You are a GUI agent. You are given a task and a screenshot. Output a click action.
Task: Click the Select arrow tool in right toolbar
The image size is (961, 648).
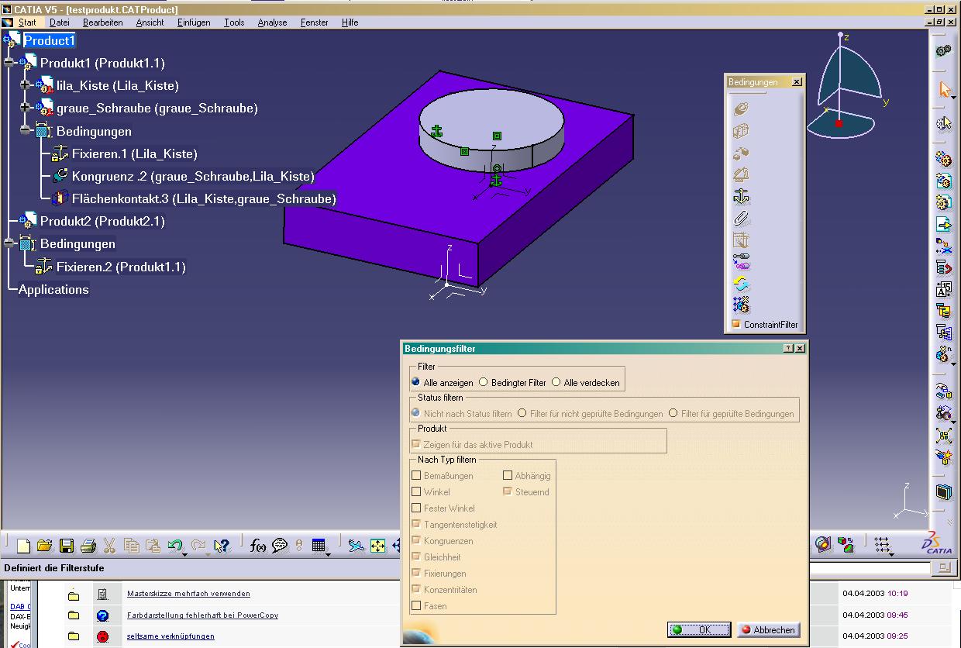point(944,88)
